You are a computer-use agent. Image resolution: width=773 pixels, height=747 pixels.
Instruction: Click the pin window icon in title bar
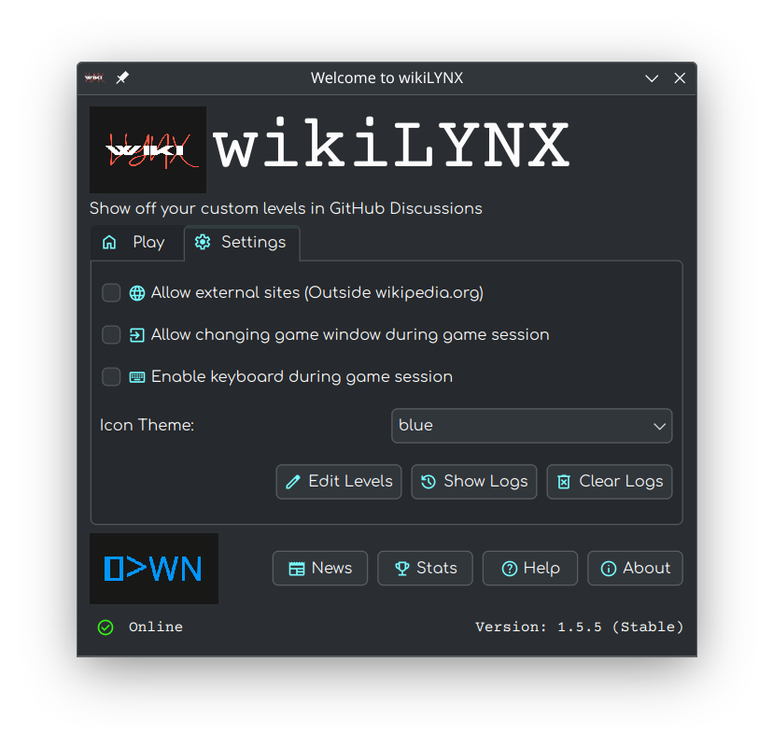tap(122, 78)
